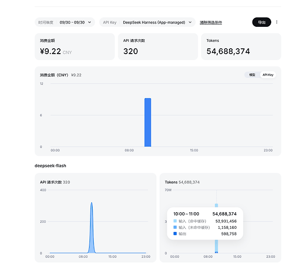Click the medium blue uncached-input legend square
Screen dimensions: 297x268
click(175, 227)
